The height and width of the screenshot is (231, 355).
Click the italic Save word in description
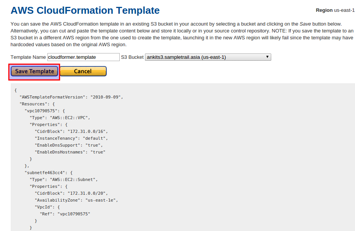point(305,24)
